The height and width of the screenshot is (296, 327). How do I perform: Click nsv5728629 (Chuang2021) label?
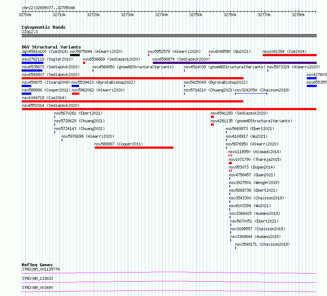point(79,121)
